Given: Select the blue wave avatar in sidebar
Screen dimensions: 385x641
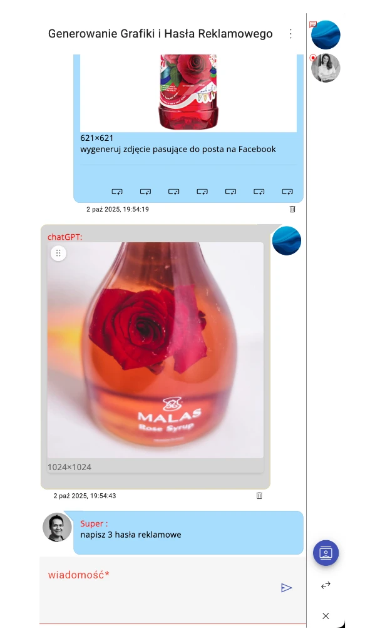Looking at the screenshot, I should tap(326, 35).
